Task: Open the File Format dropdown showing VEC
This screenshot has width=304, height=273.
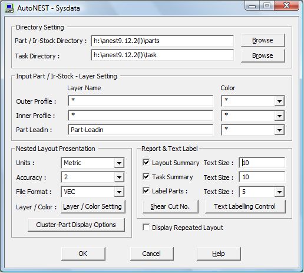Action: pyautogui.click(x=119, y=192)
